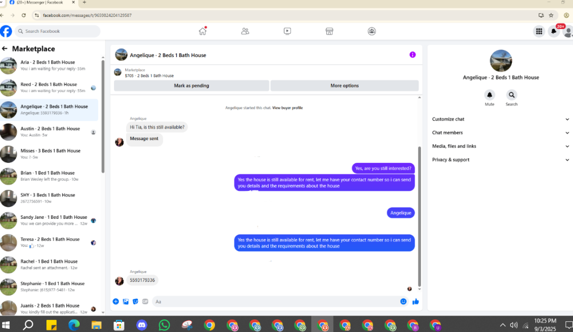Adjust volume via speaker tray icon
This screenshot has height=332, width=573.
pyautogui.click(x=514, y=325)
